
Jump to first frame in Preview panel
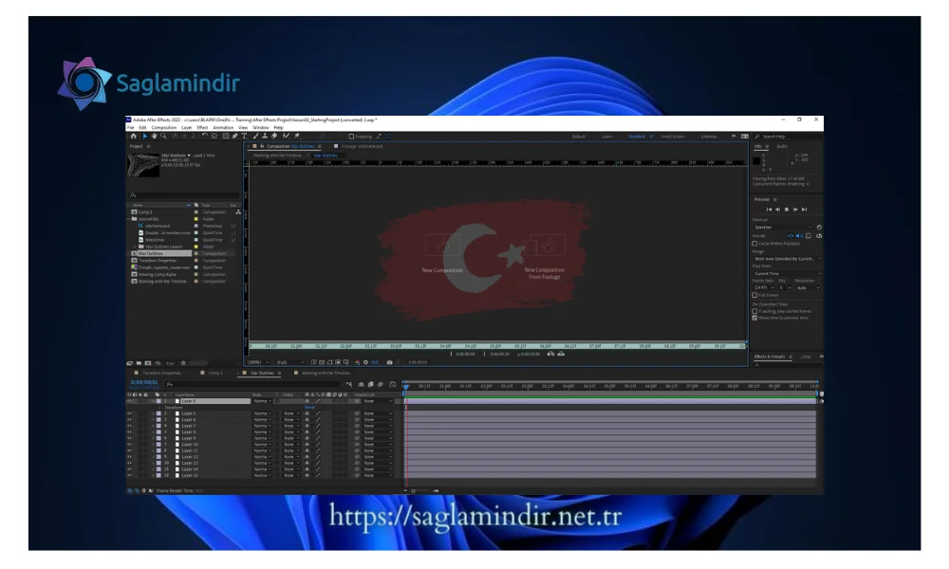coord(770,210)
